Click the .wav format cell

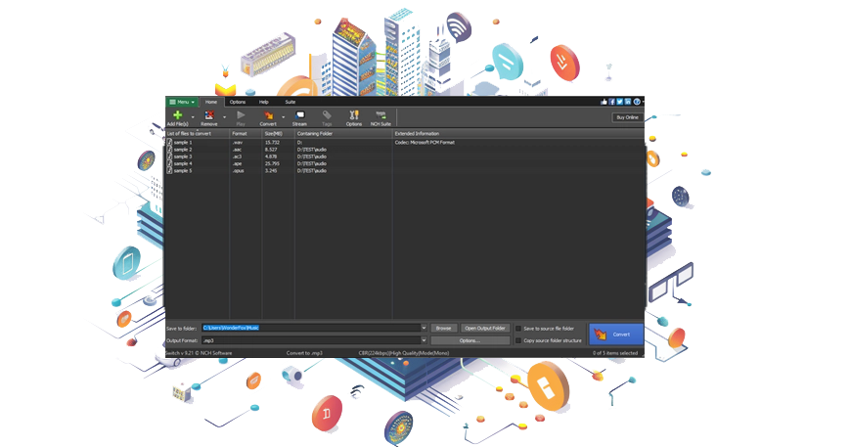pos(237,142)
